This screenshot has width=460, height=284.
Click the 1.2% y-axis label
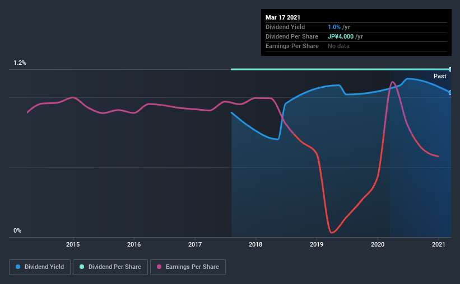[x=20, y=63]
